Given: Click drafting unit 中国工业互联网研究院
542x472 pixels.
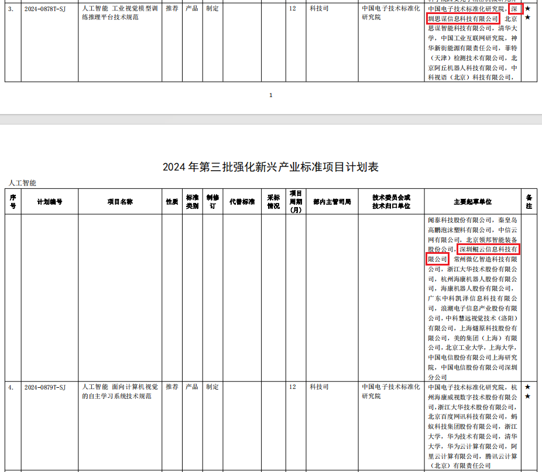Looking at the screenshot, I should click(x=472, y=39).
